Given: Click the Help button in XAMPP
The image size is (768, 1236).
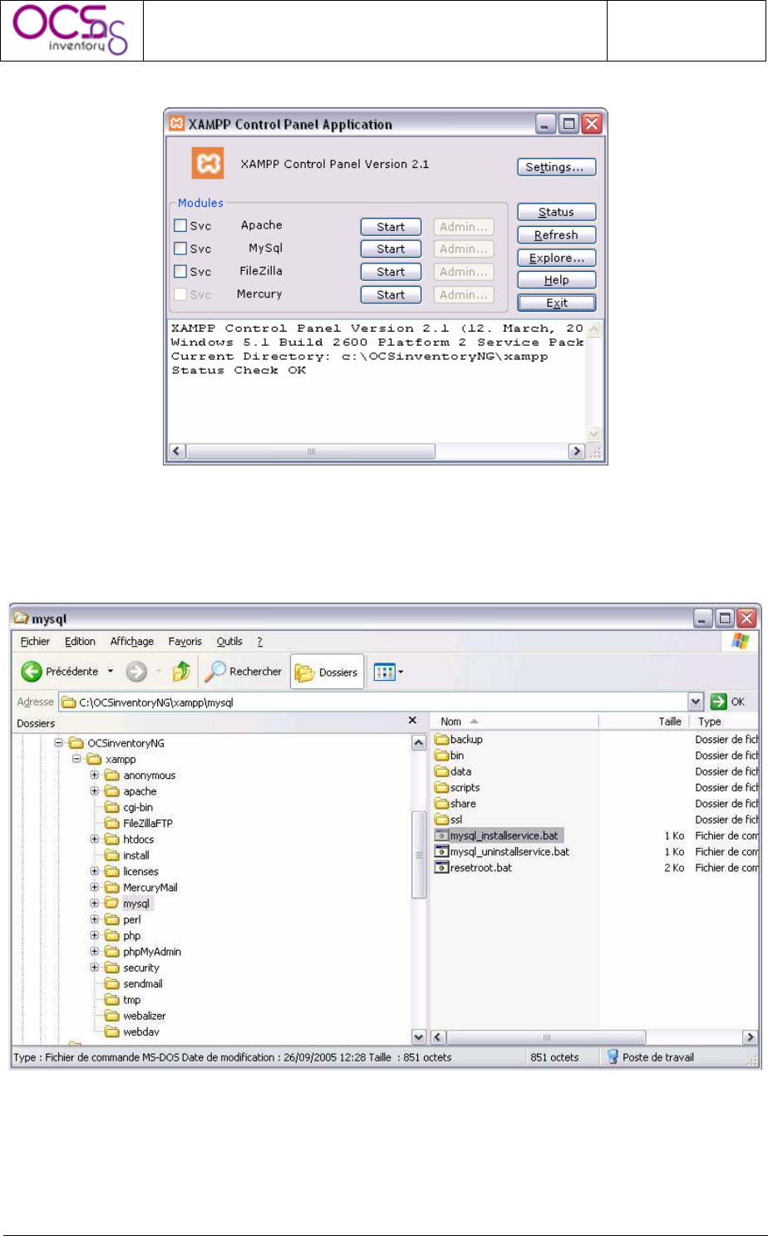Looking at the screenshot, I should pyautogui.click(x=556, y=281).
